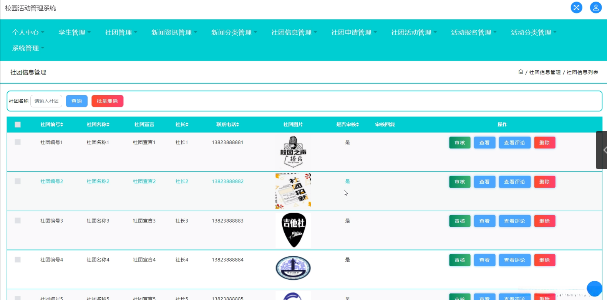Expand the 个人中心 menu
The height and width of the screenshot is (300, 607).
click(28, 33)
